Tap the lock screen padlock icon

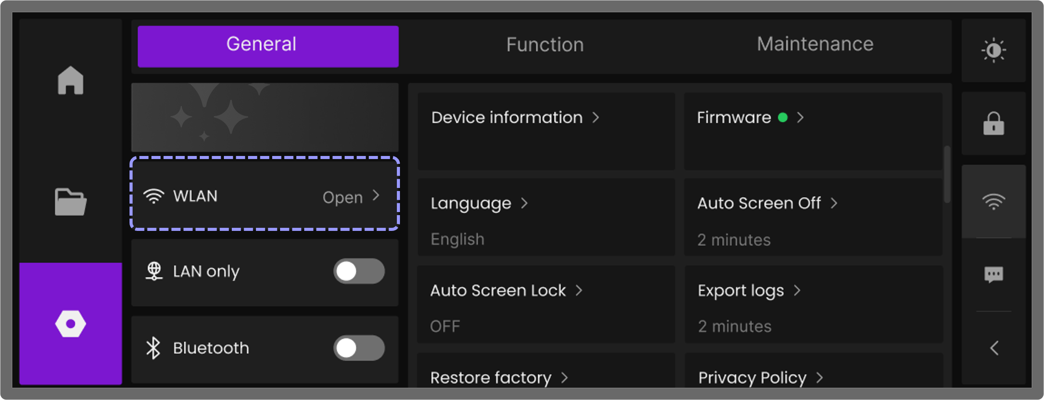click(x=994, y=124)
